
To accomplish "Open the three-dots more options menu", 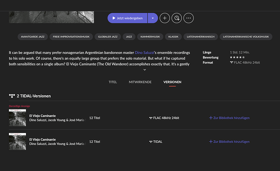I will [188, 18].
